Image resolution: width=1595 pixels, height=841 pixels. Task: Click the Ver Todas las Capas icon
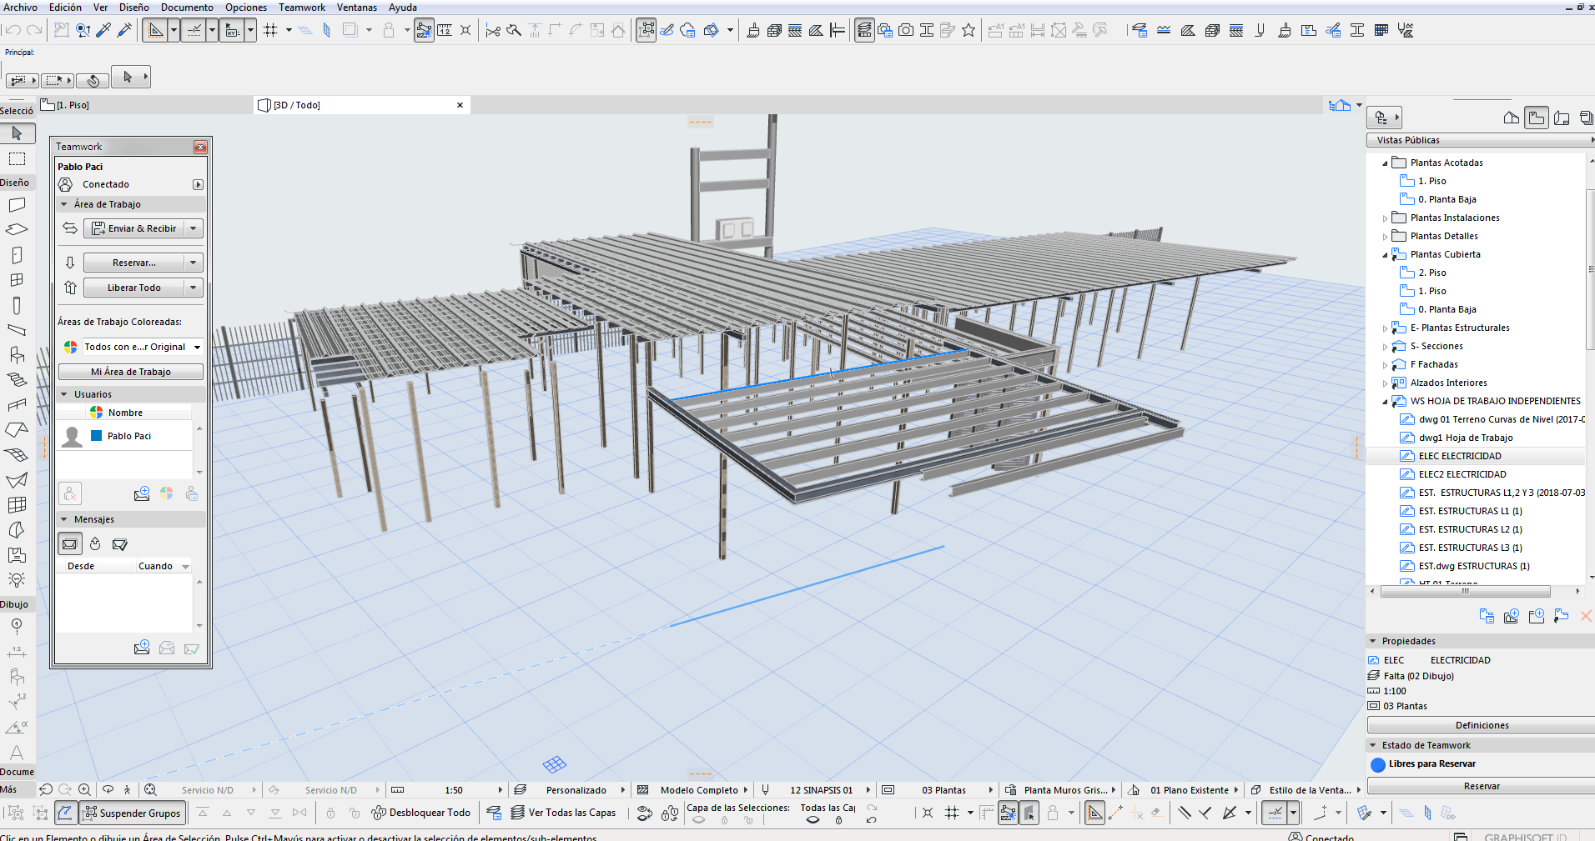coord(517,813)
